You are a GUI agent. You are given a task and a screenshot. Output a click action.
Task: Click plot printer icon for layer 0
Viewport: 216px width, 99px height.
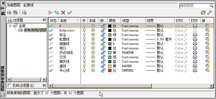click(x=195, y=26)
